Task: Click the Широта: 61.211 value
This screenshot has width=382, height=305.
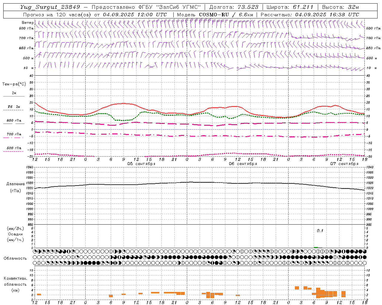Action: click(290, 7)
